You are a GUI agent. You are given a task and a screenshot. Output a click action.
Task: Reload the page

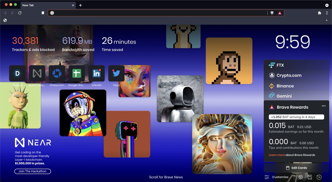[20, 13]
